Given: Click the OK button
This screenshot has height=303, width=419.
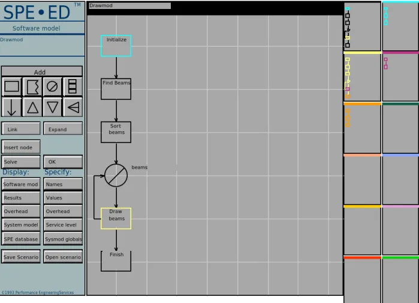Looking at the screenshot, I should pos(63,162).
